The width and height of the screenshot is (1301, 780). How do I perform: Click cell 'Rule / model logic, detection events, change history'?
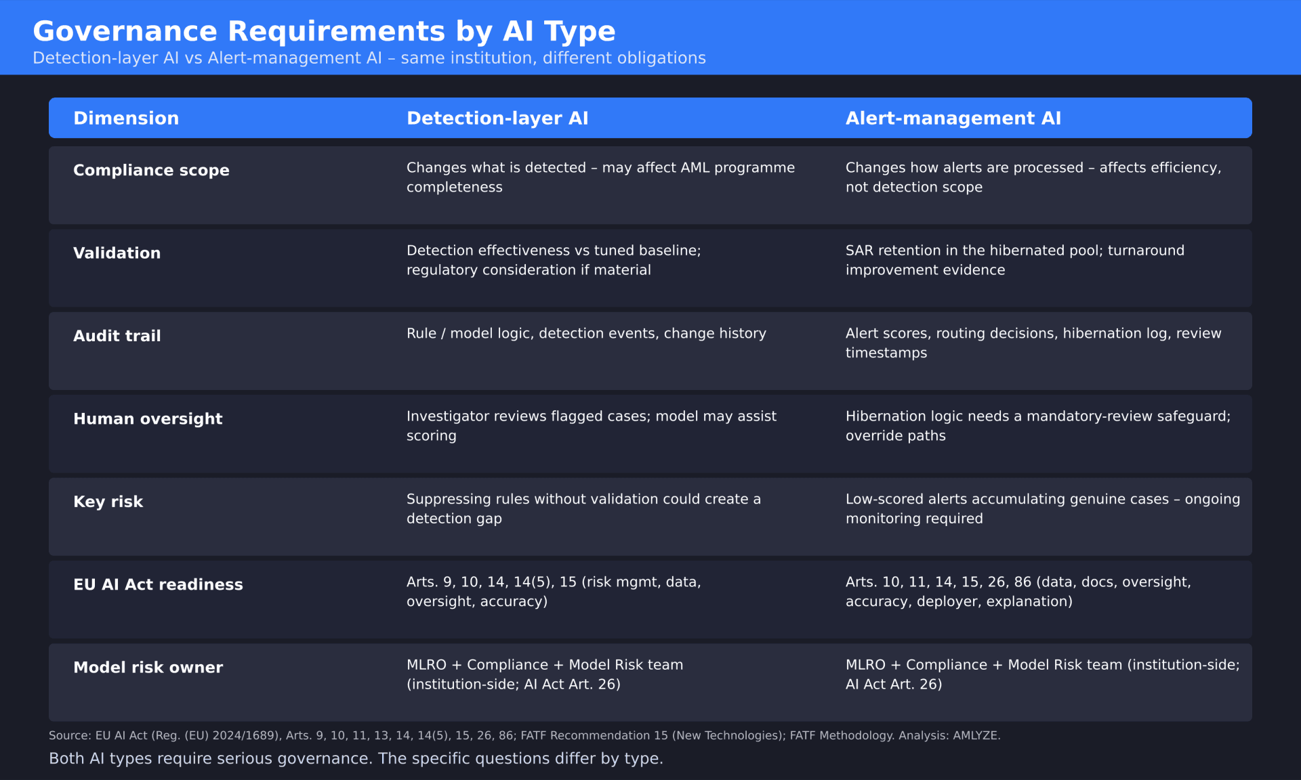(586, 333)
